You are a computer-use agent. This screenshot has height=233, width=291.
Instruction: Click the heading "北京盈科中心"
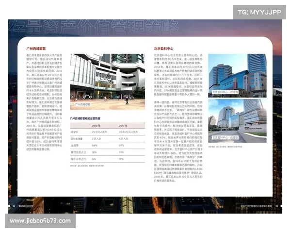163,49
